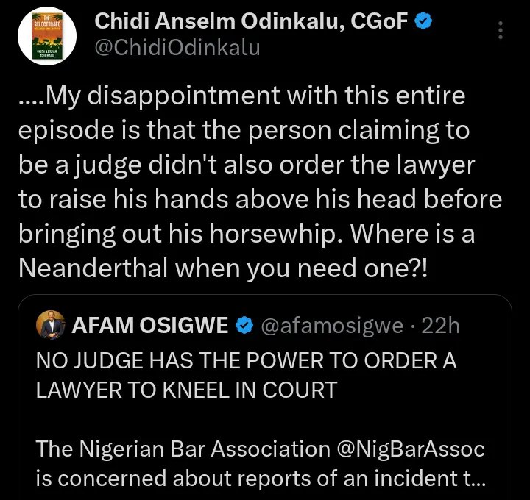Visit the @ChidiOdinkalu handle
The image size is (530, 500).
[177, 49]
